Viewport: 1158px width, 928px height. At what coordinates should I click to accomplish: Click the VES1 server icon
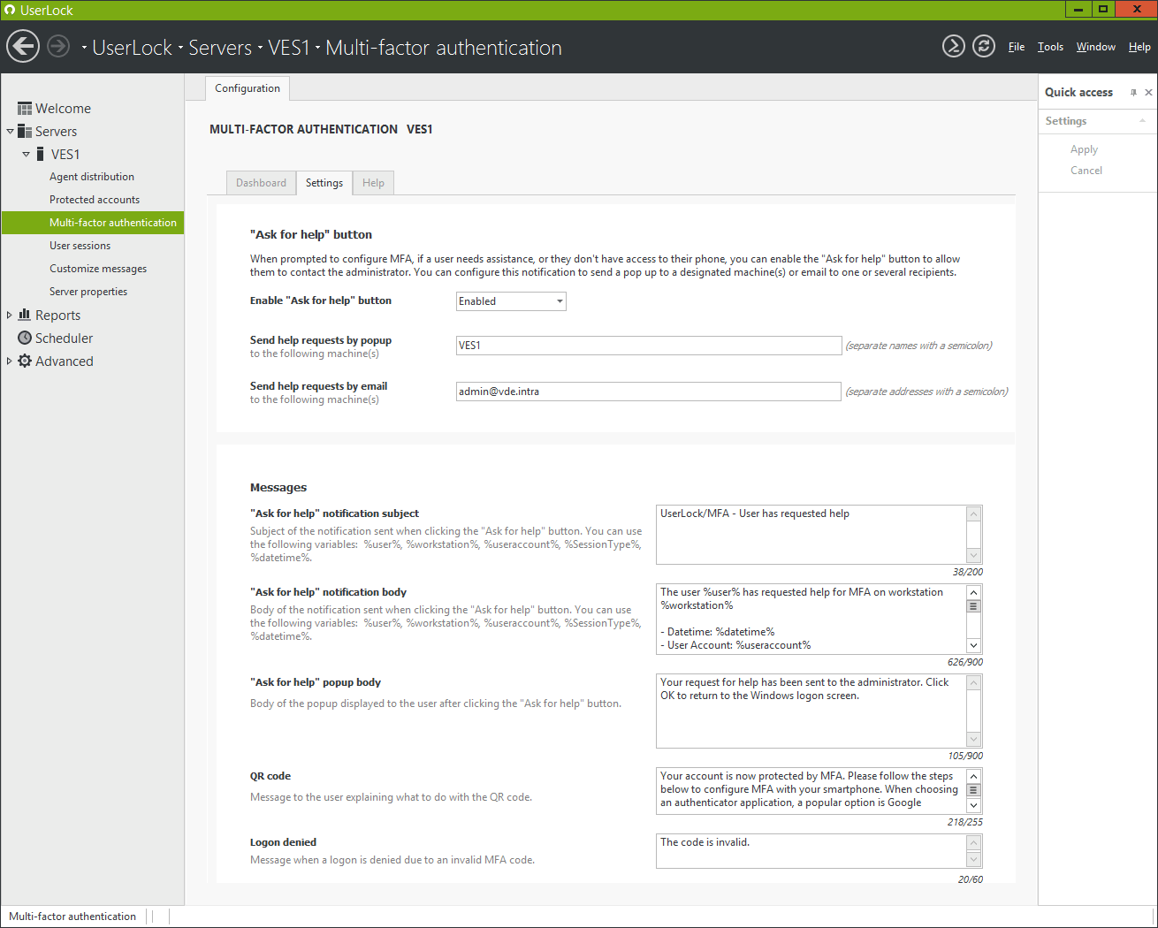coord(41,155)
